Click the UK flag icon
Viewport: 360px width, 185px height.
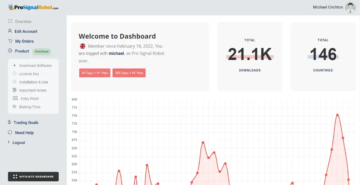click(82, 46)
